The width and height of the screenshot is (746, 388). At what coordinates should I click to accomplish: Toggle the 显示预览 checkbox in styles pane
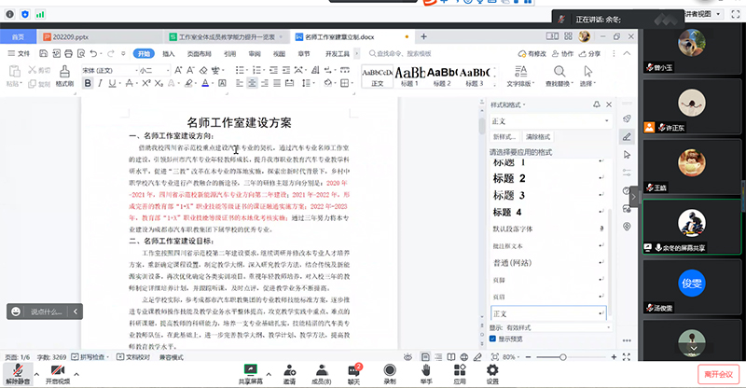click(x=494, y=339)
